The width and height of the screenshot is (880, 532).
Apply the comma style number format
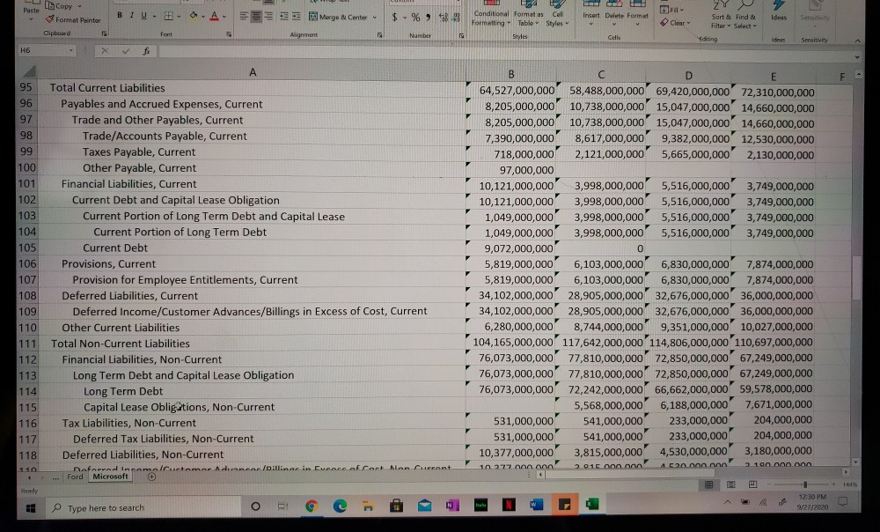tap(429, 18)
